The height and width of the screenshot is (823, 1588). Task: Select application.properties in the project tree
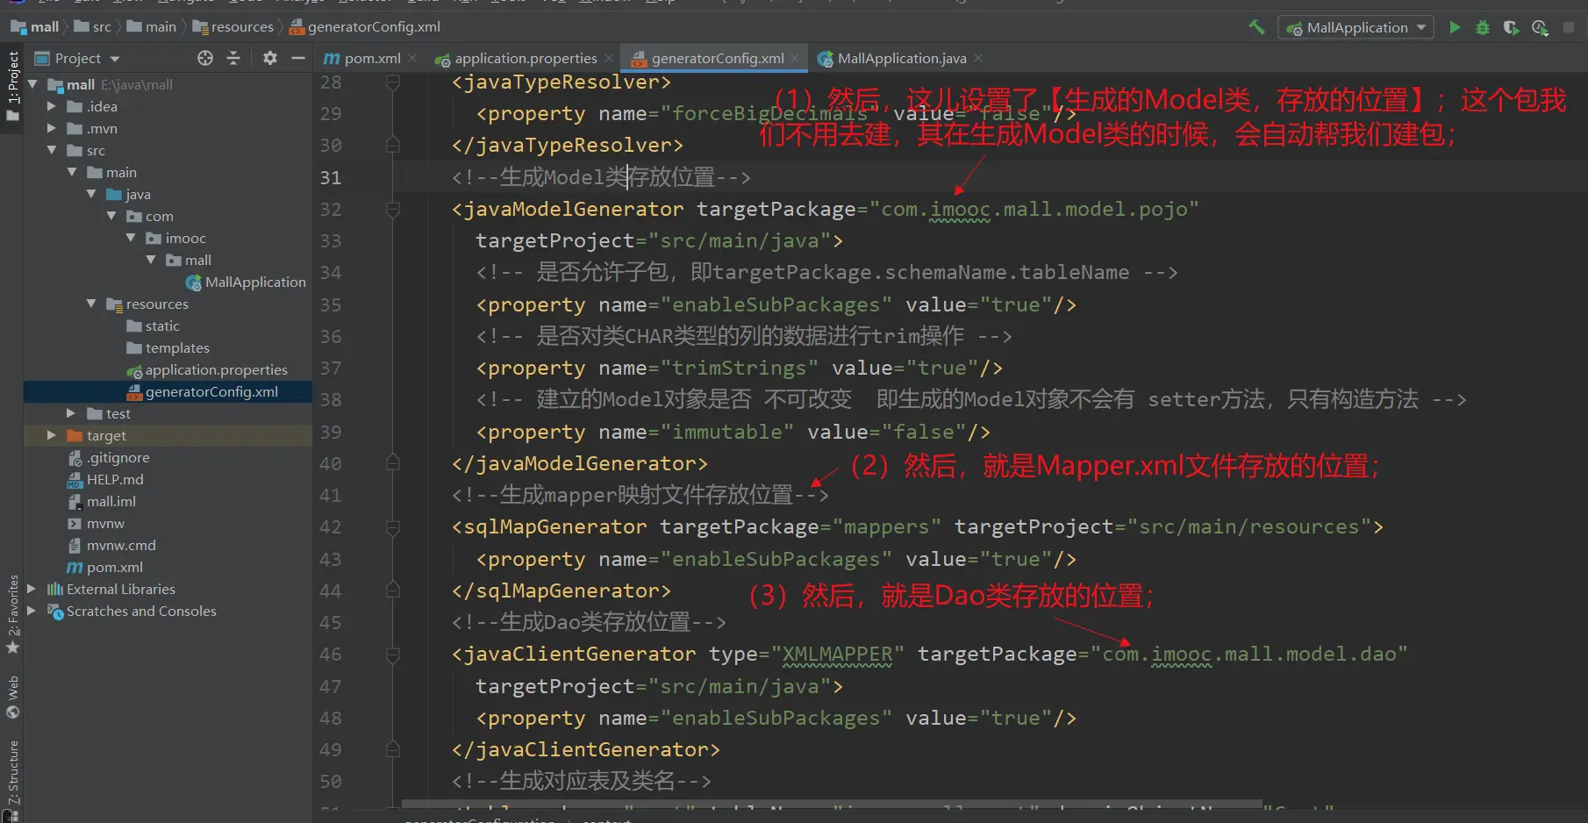click(216, 369)
